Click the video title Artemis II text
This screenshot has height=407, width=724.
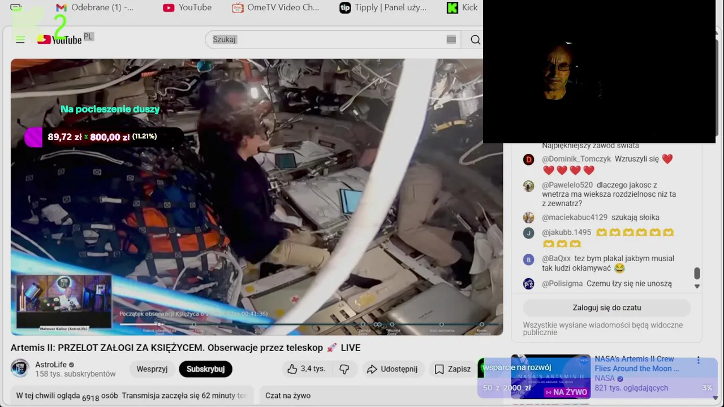[x=186, y=348]
